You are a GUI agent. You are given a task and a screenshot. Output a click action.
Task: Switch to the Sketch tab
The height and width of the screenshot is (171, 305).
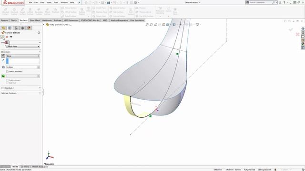(14, 20)
